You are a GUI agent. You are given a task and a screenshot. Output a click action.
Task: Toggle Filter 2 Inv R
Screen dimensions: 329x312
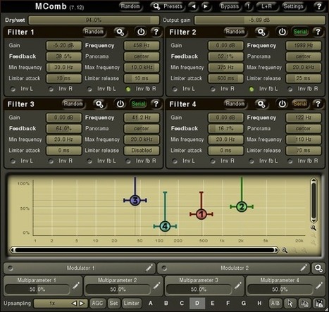(213, 89)
